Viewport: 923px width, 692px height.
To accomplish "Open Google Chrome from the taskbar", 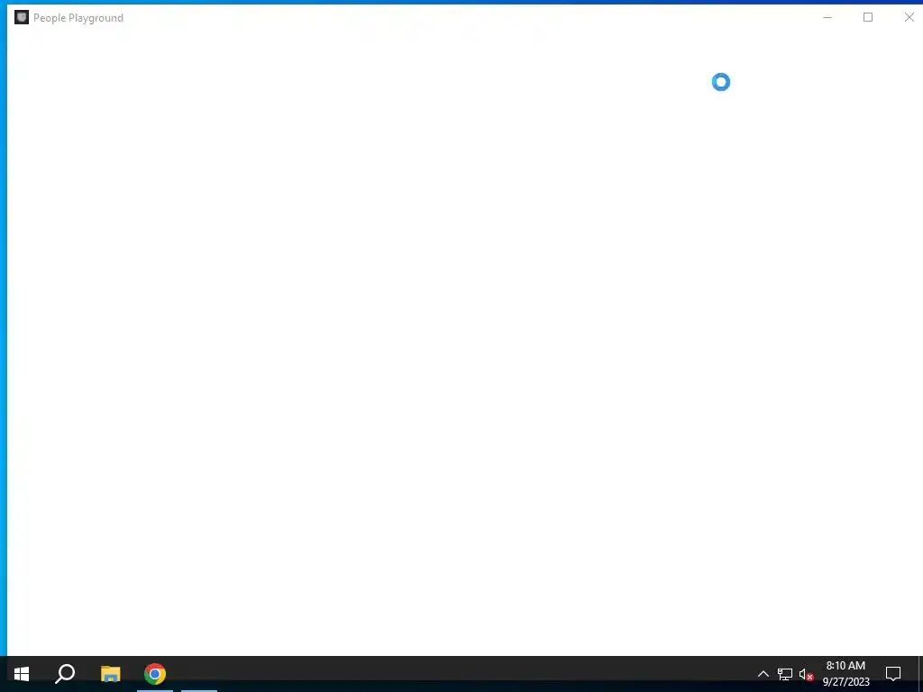I will (x=155, y=674).
